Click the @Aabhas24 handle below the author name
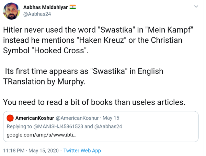Screen dimensions: 206x156 (37, 14)
